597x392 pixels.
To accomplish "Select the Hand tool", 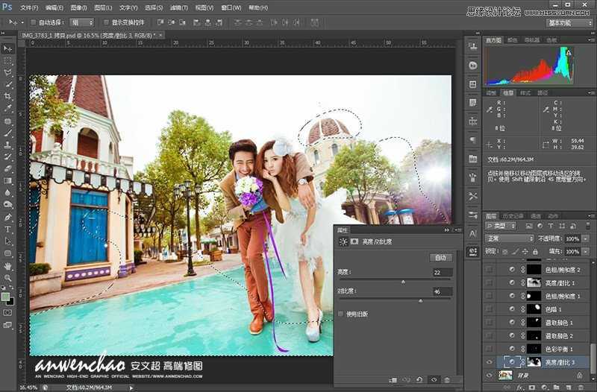I will [x=8, y=265].
